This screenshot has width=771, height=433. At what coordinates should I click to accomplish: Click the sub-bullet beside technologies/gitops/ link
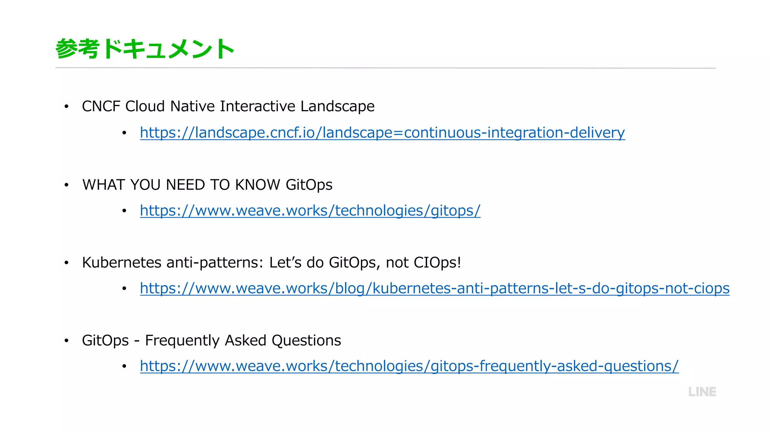pos(124,211)
